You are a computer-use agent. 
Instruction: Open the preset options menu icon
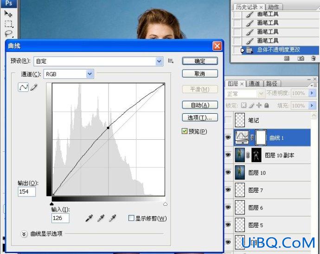171,61
